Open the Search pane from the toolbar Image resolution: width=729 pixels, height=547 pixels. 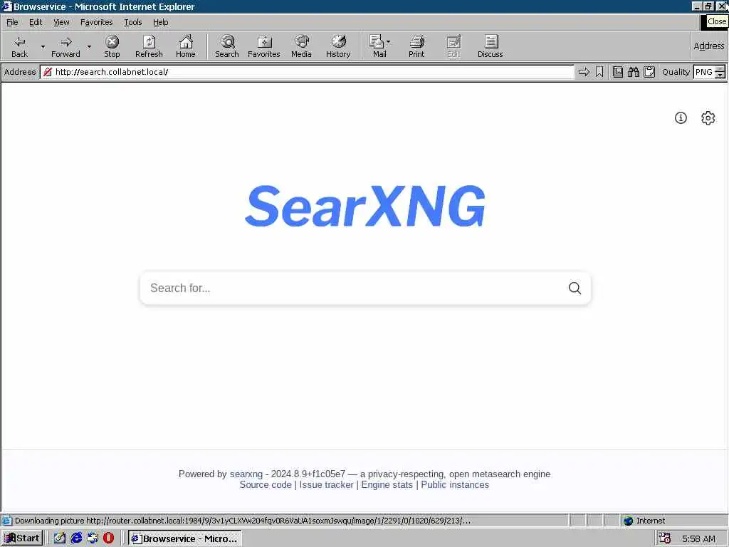coord(227,46)
